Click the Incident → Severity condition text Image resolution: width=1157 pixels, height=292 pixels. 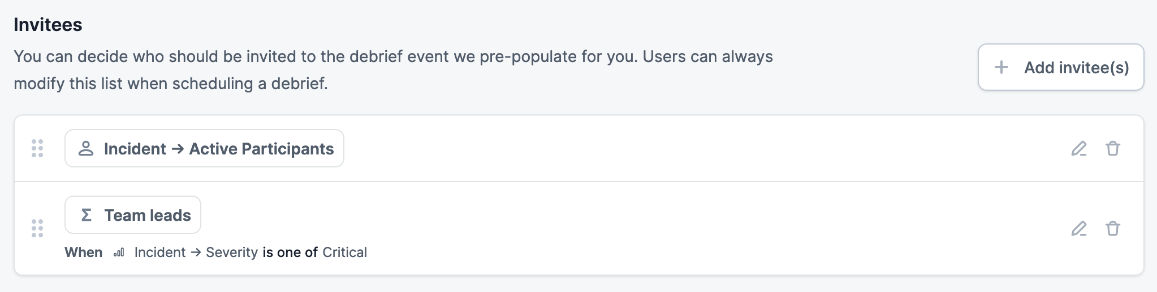pyautogui.click(x=196, y=253)
